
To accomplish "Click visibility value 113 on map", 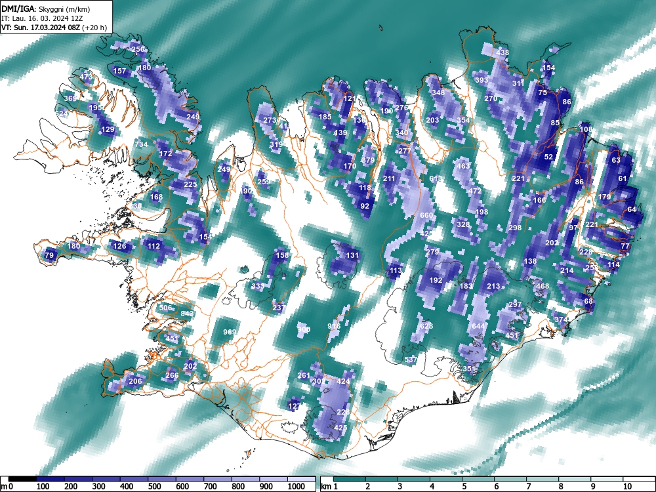I will coord(396,271).
